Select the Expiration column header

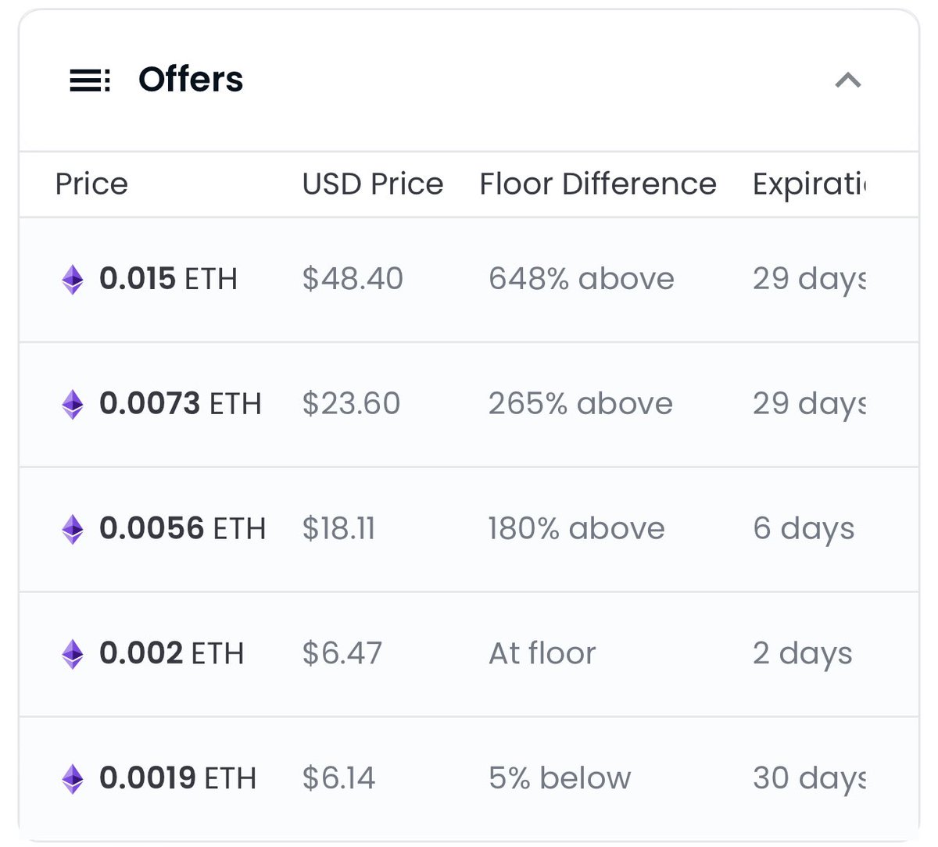pyautogui.click(x=809, y=185)
